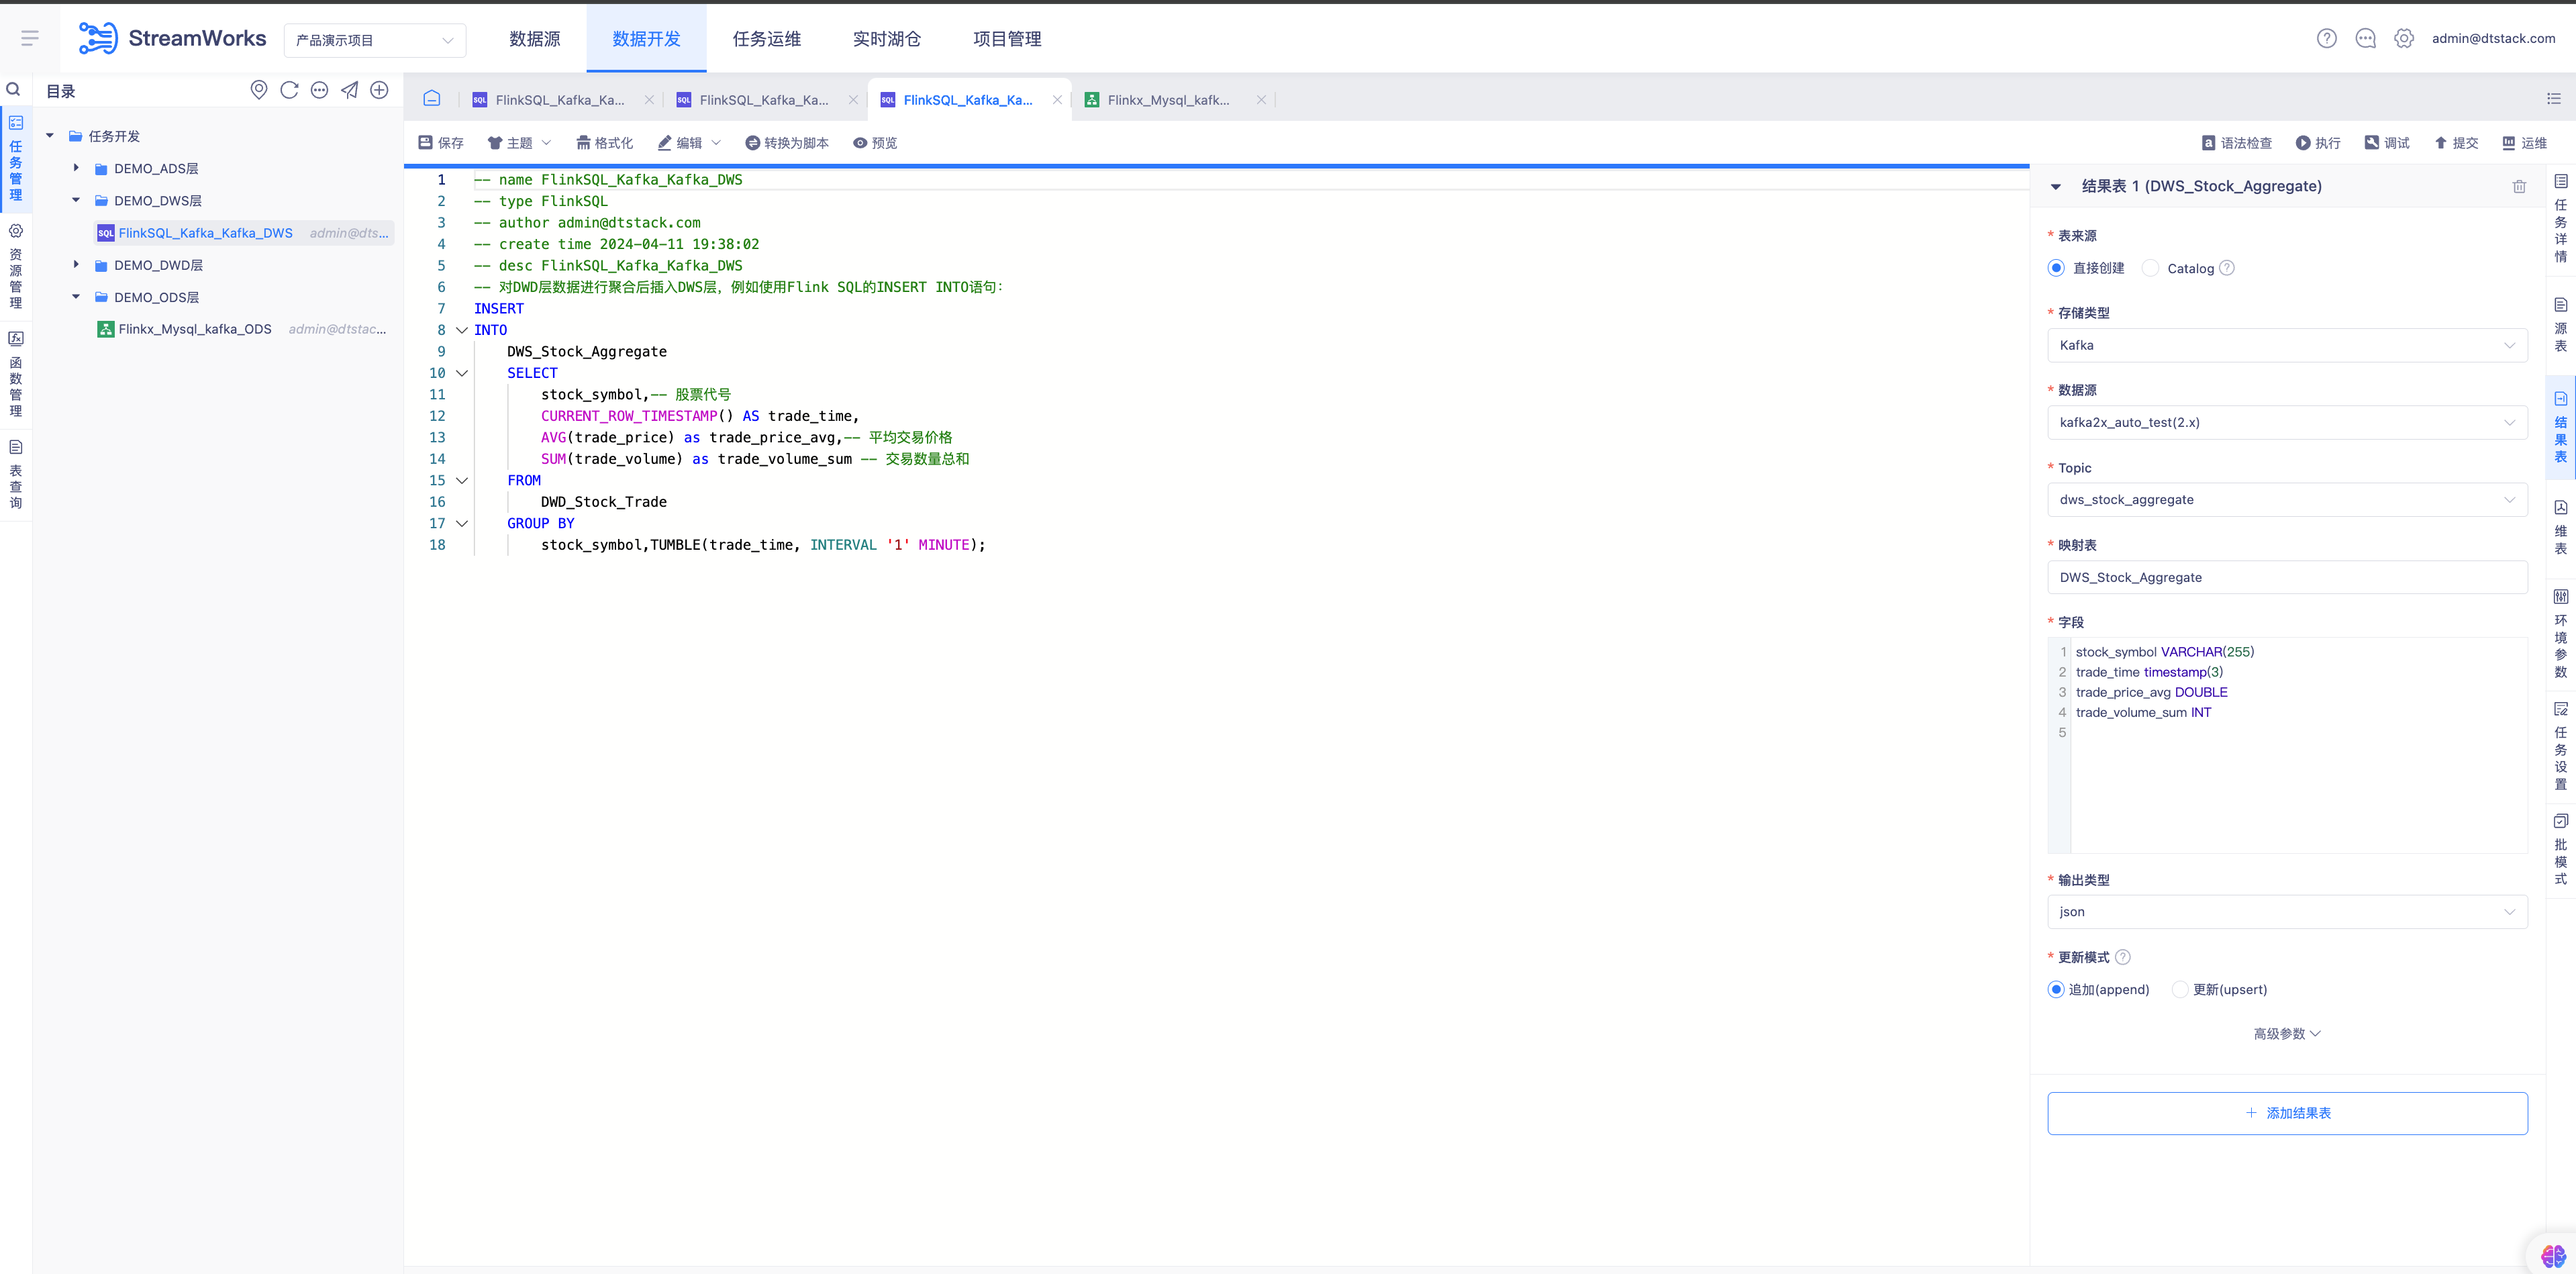Click 转换为脚本 button

click(787, 143)
